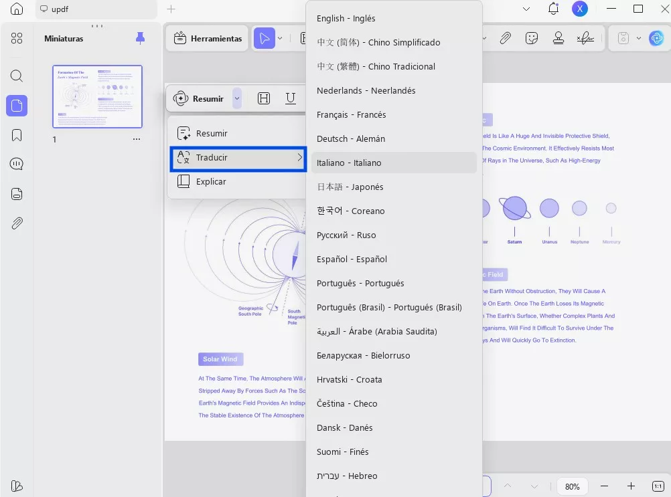This screenshot has width=671, height=497.
Task: Open the notifications bell
Action: (553, 9)
